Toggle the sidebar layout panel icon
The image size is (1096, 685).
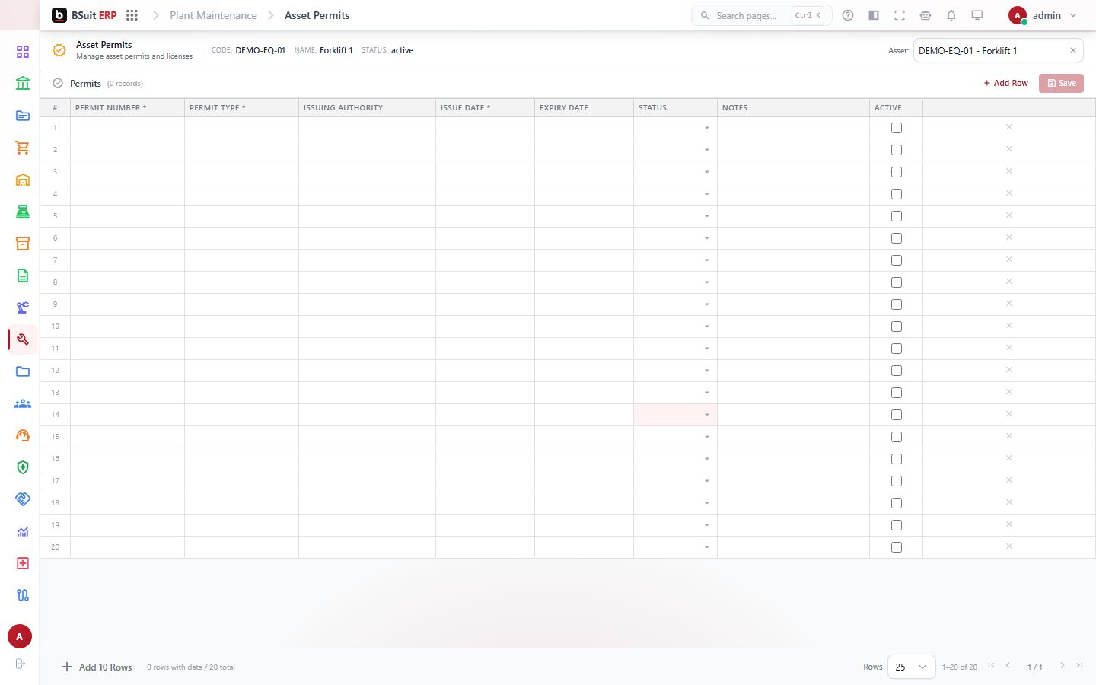coord(874,15)
